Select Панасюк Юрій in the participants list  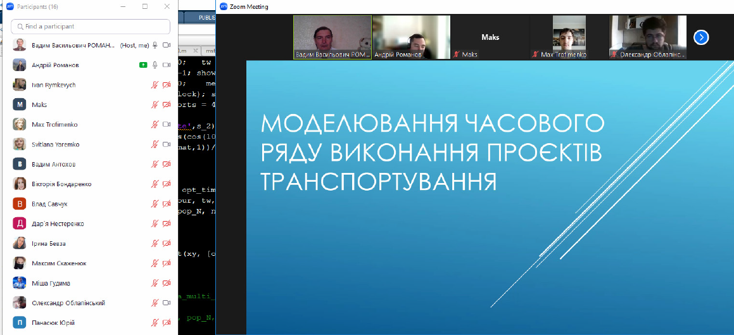(x=53, y=323)
